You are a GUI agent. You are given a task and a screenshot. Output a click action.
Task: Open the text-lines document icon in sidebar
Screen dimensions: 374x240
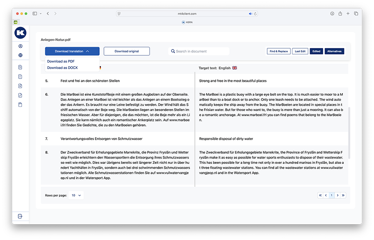[x=20, y=67]
